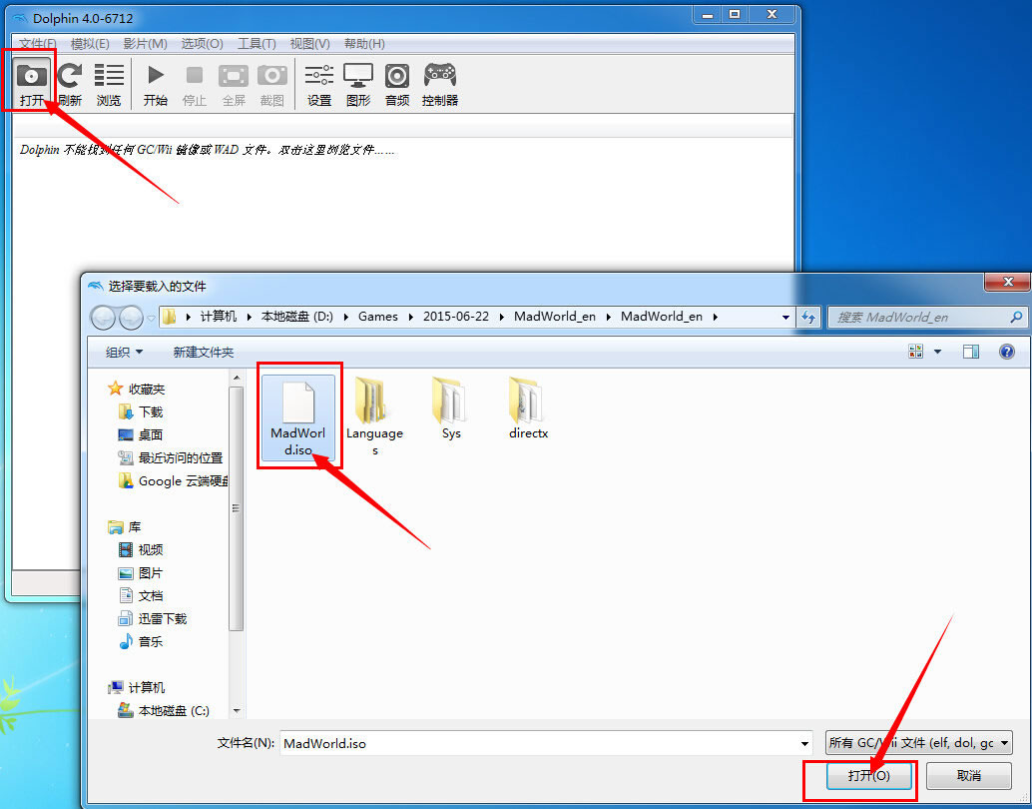Click the sidebar scroll up arrow
1032x809 pixels.
(x=237, y=378)
